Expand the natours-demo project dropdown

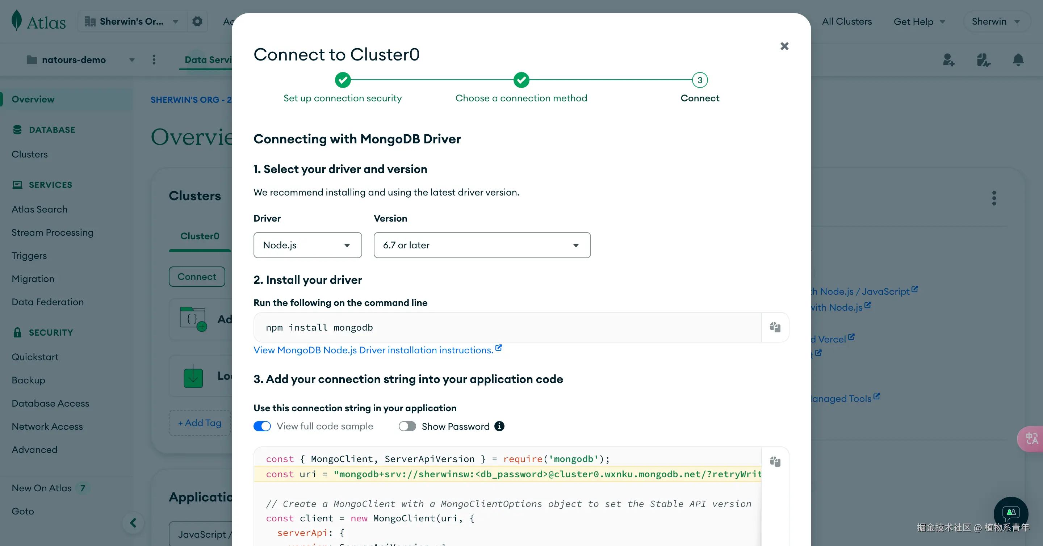(x=132, y=60)
